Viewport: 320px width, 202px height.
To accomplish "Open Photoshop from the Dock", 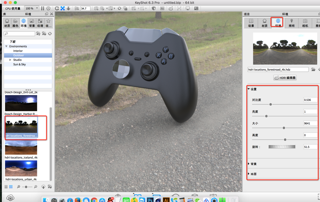I will click(150, 200).
